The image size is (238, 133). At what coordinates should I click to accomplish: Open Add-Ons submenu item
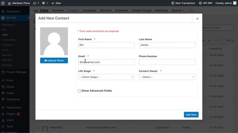(x=7, y=60)
